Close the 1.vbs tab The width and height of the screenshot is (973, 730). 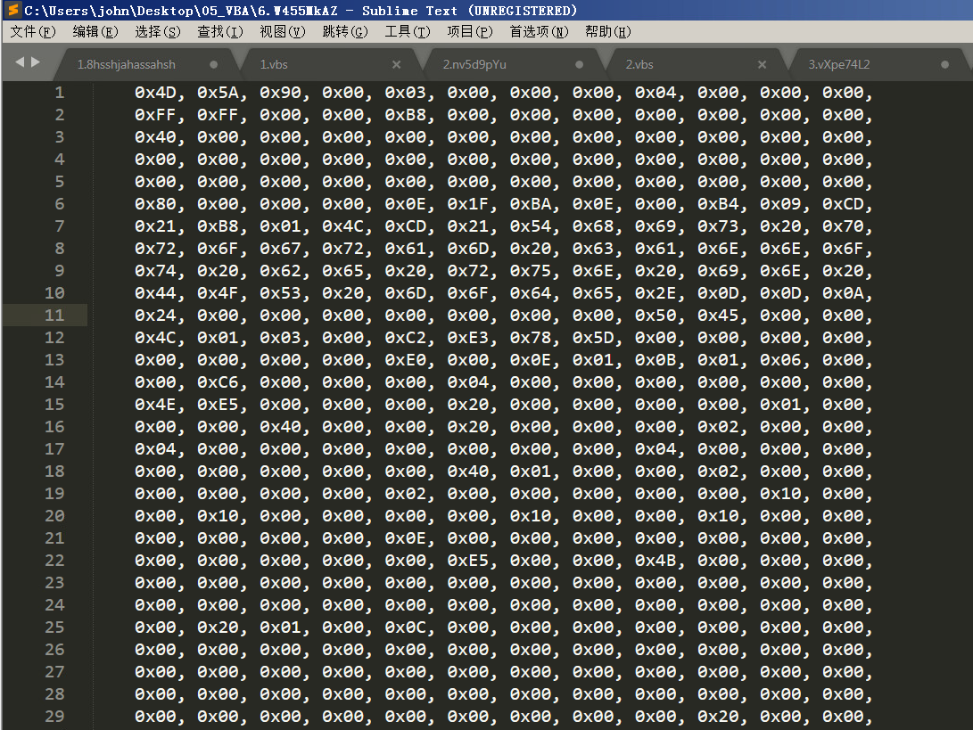[x=397, y=64]
